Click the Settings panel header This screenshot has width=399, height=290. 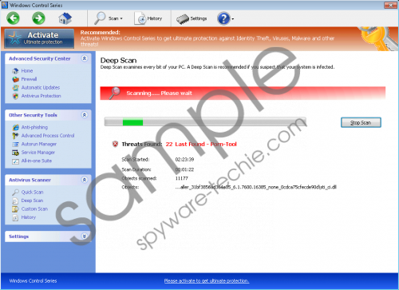point(48,236)
